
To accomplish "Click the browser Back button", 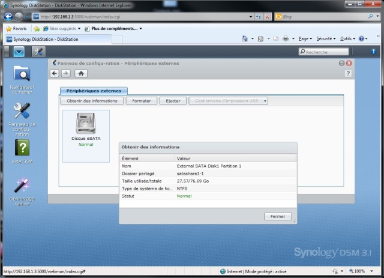I will click(8, 17).
